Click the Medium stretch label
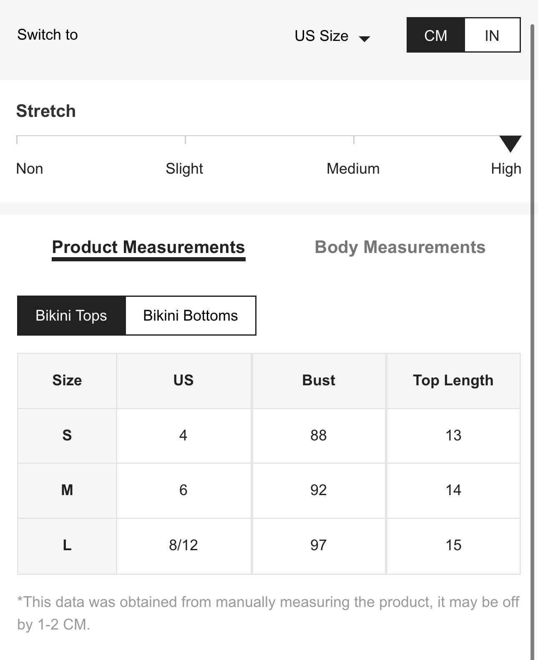538x660 pixels. (x=353, y=169)
